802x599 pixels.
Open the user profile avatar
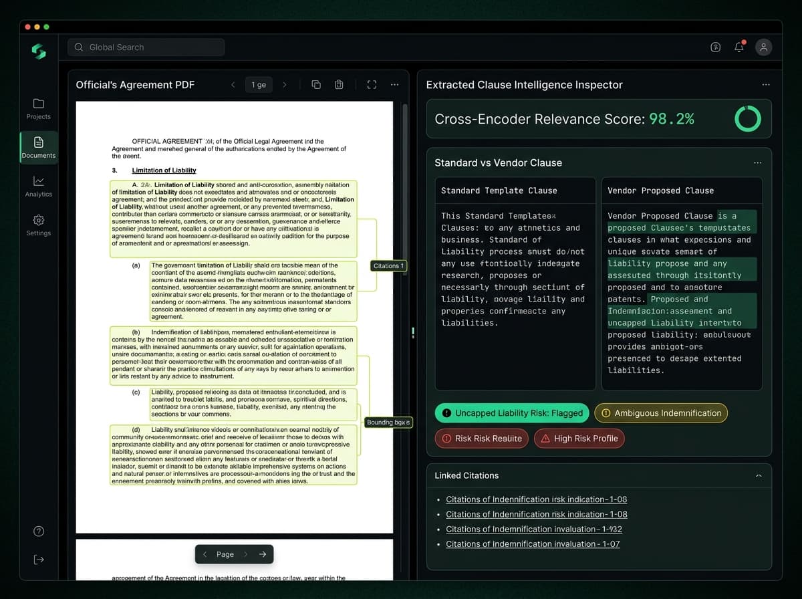click(763, 47)
